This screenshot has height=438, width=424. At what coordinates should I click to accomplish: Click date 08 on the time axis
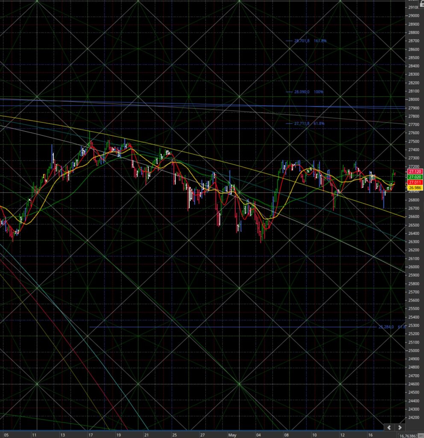[x=286, y=435]
